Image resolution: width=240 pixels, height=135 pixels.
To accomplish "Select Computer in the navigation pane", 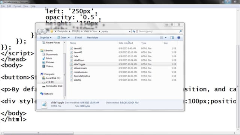I will pyautogui.click(x=48, y=74).
